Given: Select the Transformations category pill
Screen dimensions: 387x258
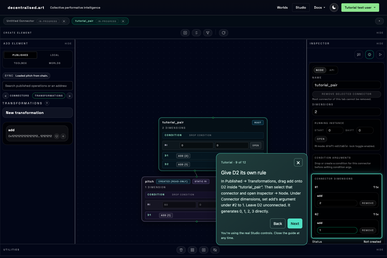Looking at the screenshot, I should (x=49, y=96).
